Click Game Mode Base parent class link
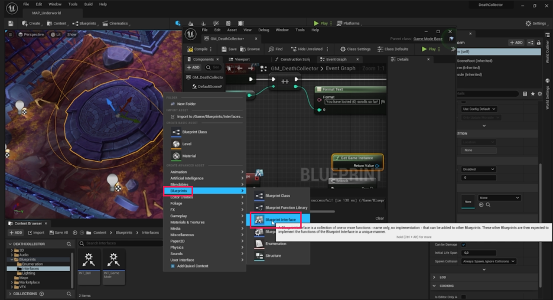This screenshot has width=553, height=300. (x=427, y=39)
